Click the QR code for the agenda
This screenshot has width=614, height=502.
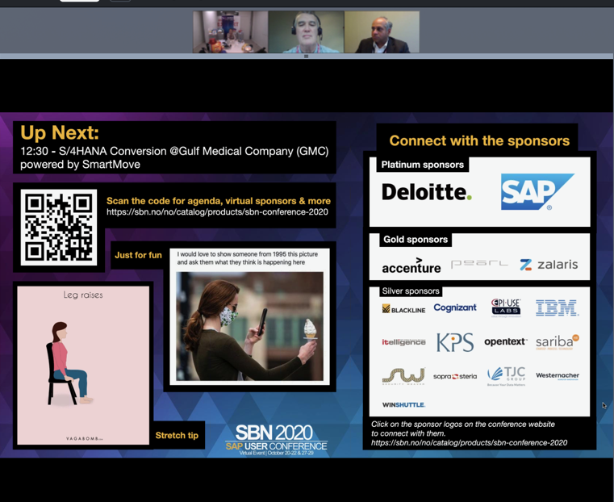tap(59, 228)
